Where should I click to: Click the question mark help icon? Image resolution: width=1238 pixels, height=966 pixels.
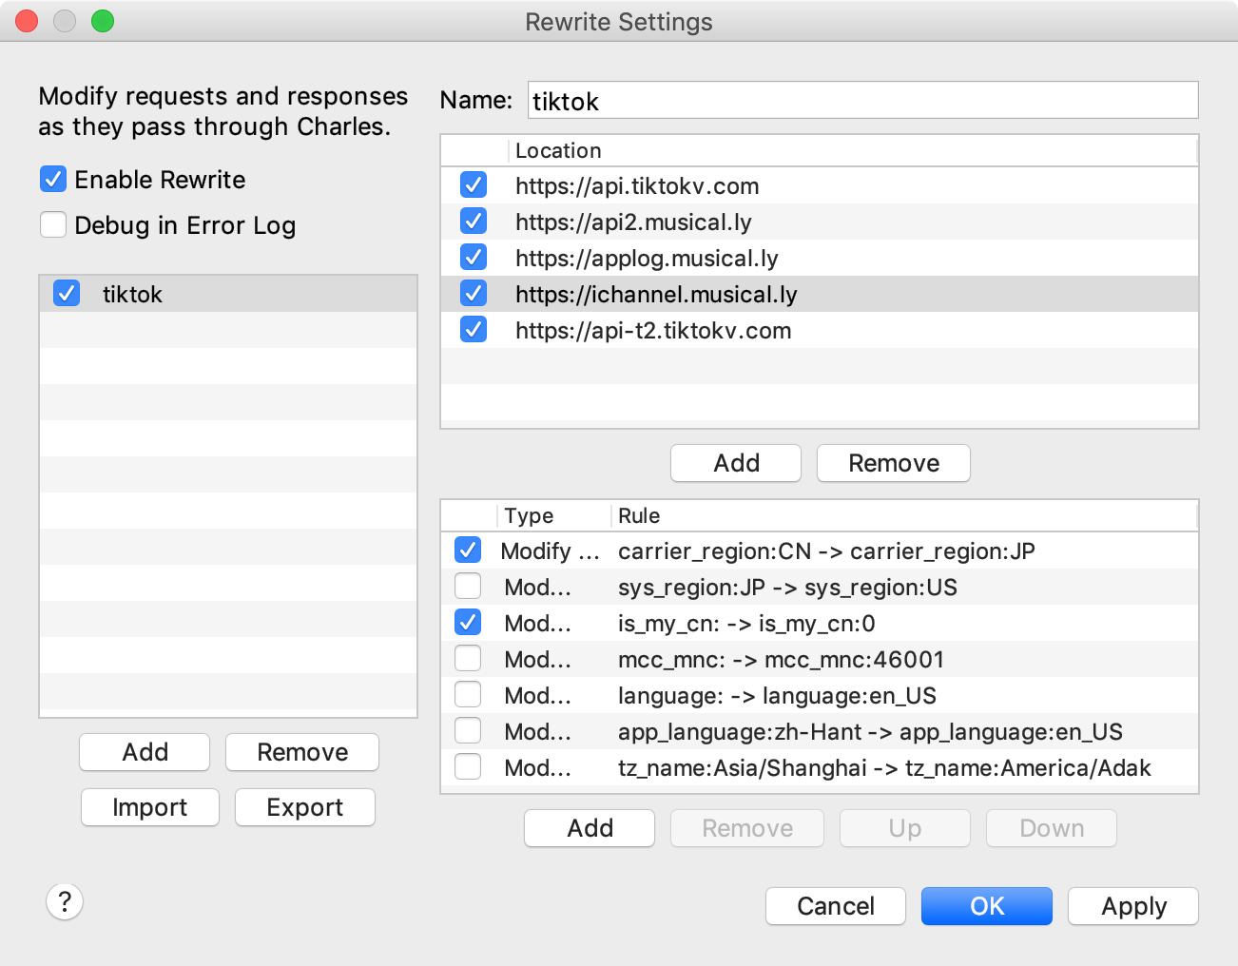click(x=65, y=901)
